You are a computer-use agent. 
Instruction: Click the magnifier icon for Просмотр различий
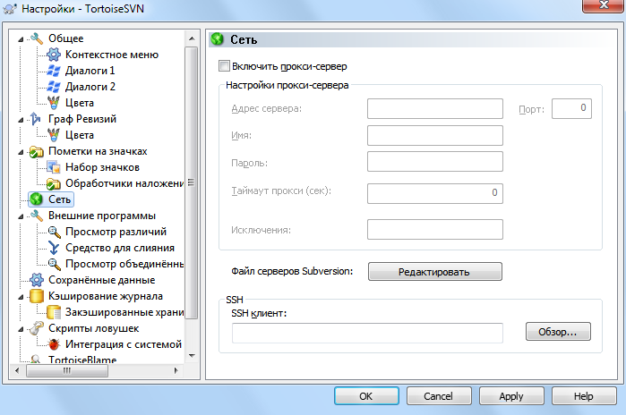coord(54,232)
